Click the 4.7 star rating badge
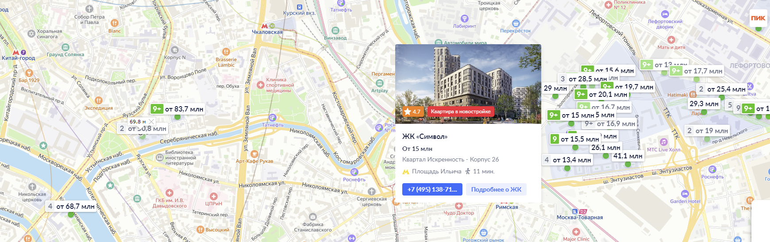 coord(412,111)
